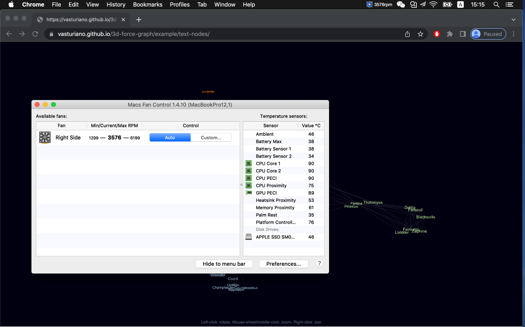Click the Perpetue graph node
This screenshot has height=327, width=525.
tap(351, 207)
